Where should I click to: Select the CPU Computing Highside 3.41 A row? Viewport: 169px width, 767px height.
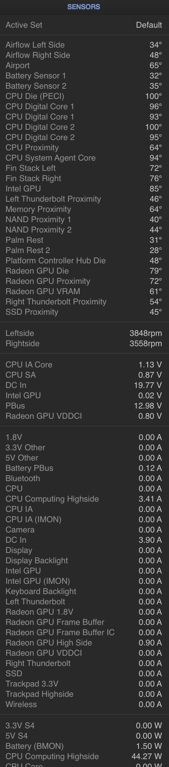tap(84, 499)
